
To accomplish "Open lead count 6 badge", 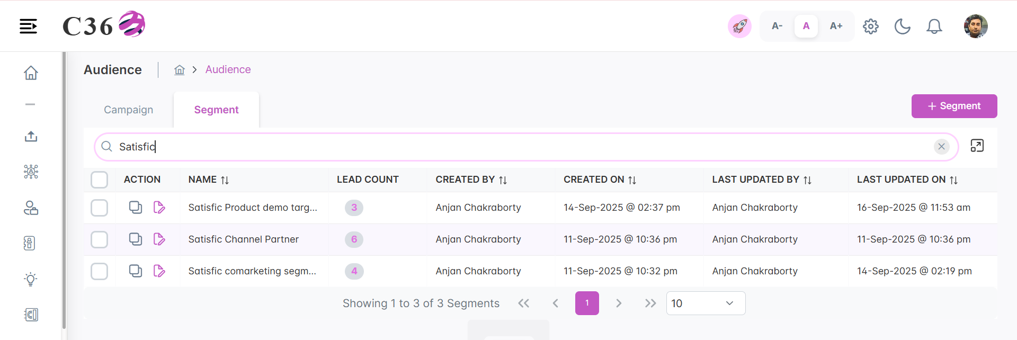I will (x=354, y=239).
